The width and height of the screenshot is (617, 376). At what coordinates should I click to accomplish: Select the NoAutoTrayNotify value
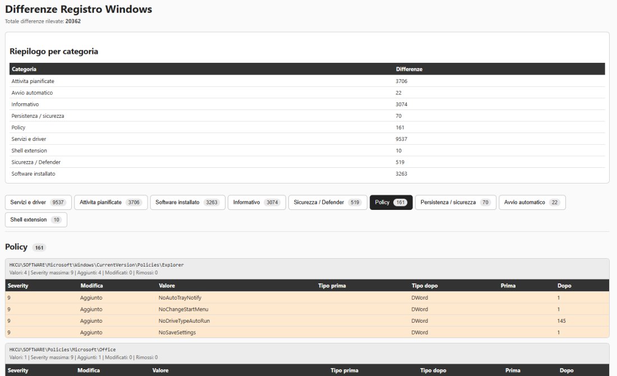click(x=180, y=297)
